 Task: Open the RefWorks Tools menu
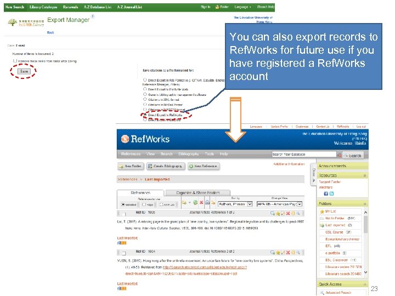(210, 154)
